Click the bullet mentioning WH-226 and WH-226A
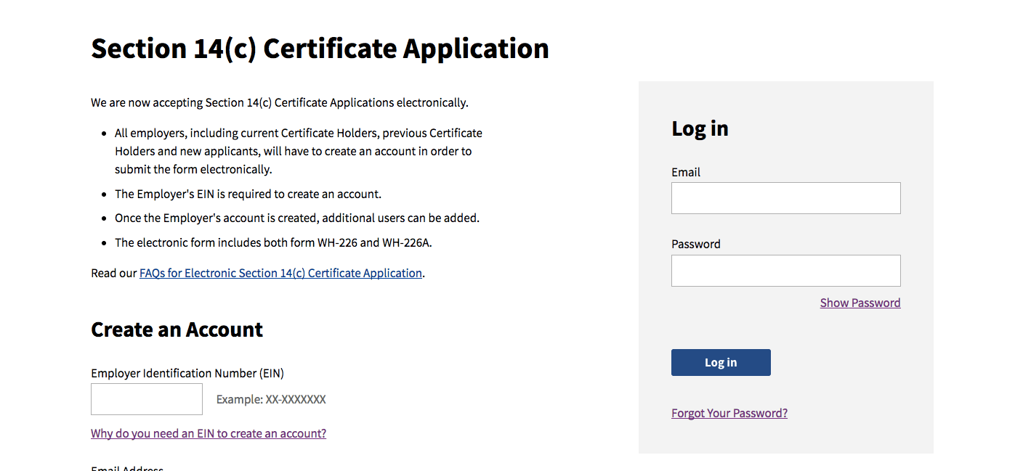Screen dimensions: 1023x471 click(273, 243)
